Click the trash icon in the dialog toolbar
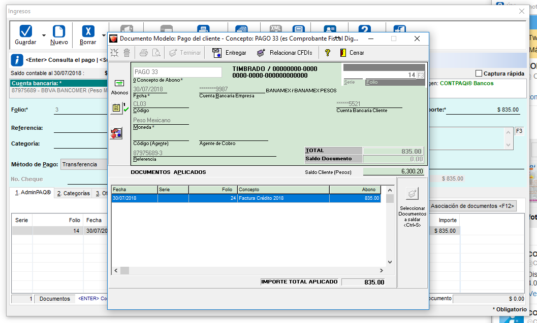Viewport: 537px width, 323px height. [x=127, y=52]
